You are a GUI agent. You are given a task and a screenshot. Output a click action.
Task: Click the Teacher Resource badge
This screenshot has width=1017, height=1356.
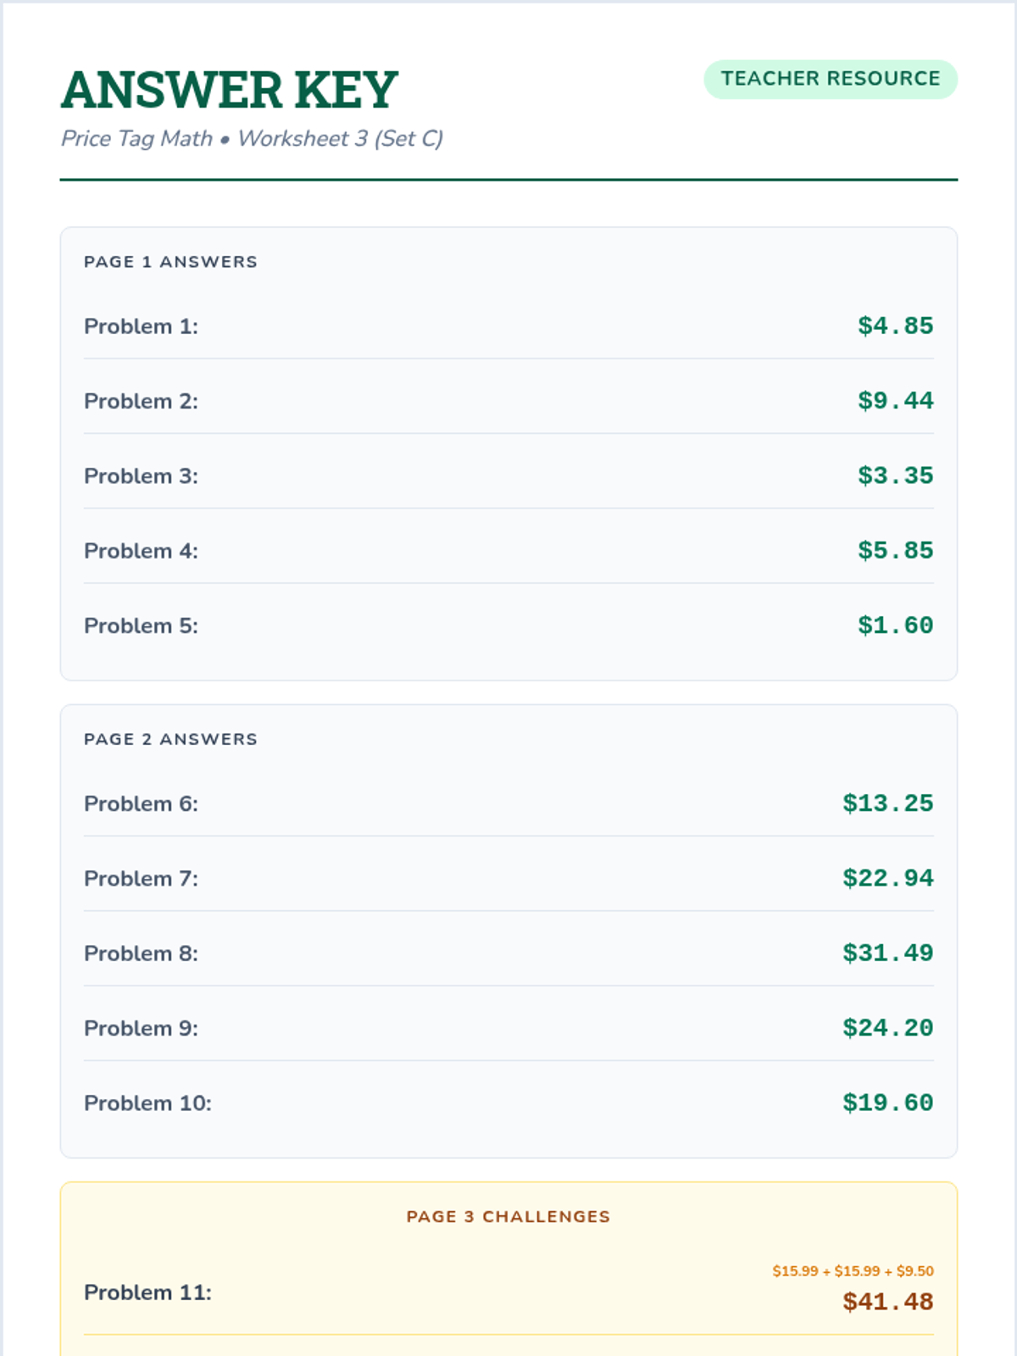[x=831, y=80]
